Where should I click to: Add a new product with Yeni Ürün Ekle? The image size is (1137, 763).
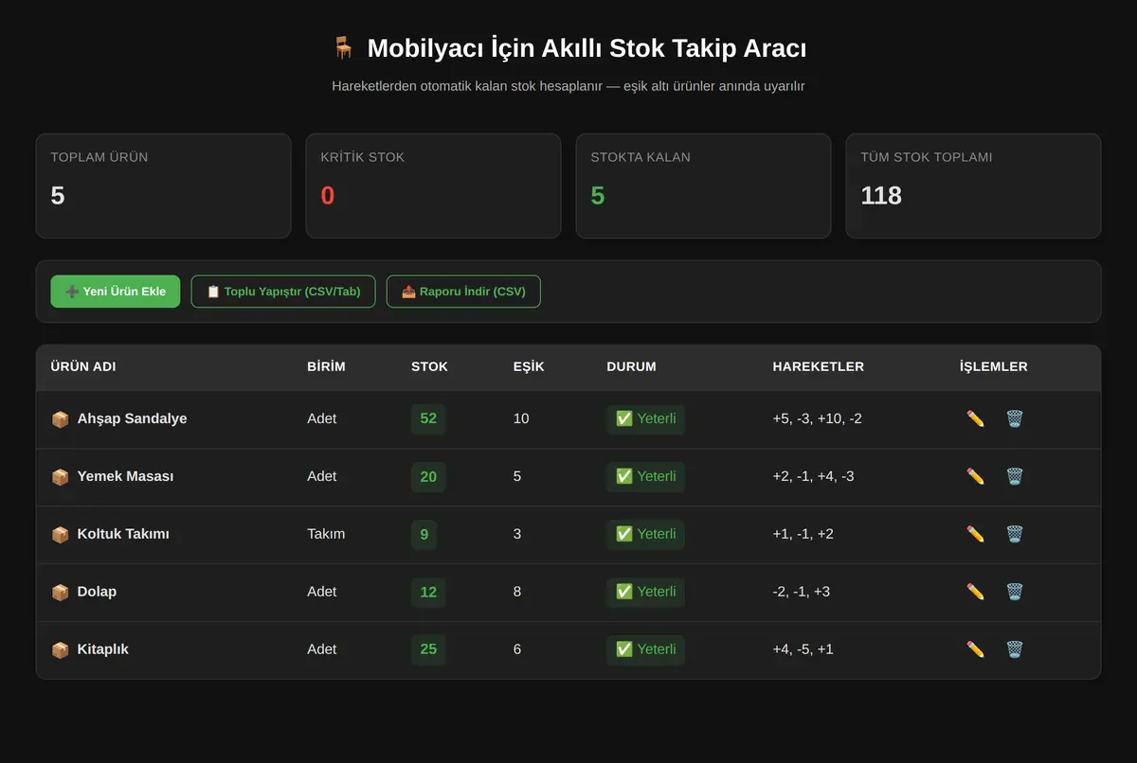click(116, 292)
